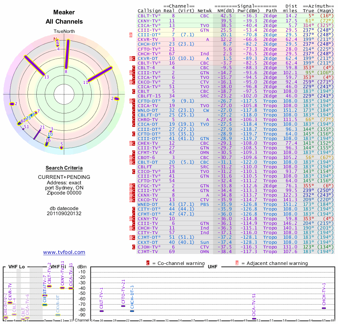Select the CJMT-TV callsign on channel 69
338x324 pixels.
point(148,251)
